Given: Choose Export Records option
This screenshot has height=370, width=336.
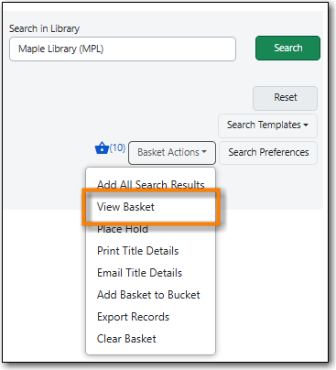Looking at the screenshot, I should click(x=150, y=317).
